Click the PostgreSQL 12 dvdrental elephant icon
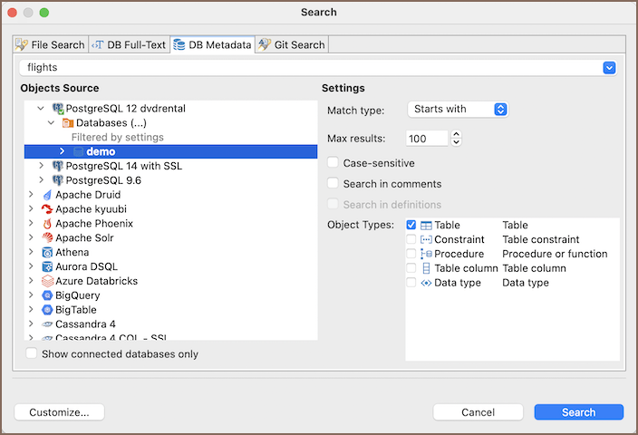Image resolution: width=638 pixels, height=435 pixels. pyautogui.click(x=58, y=109)
